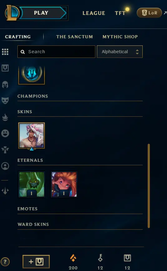Viewport: 167px width, 271px height.
Task: Filter loot by skins mask icon
Action: click(x=5, y=100)
